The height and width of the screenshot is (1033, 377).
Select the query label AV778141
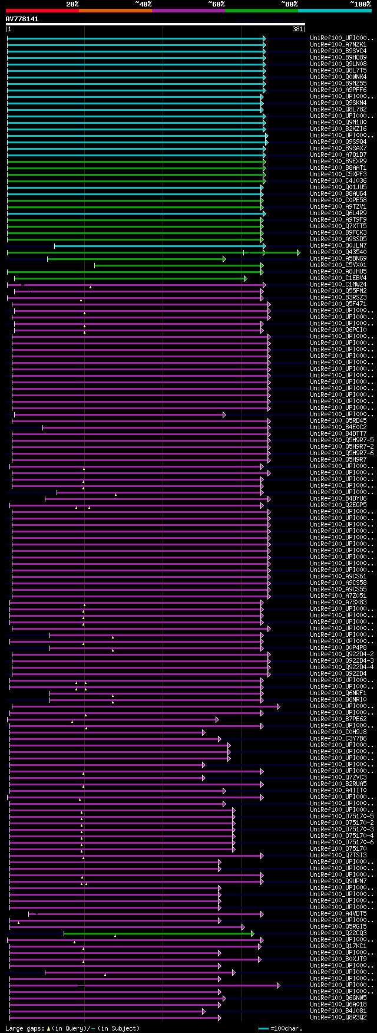click(22, 19)
